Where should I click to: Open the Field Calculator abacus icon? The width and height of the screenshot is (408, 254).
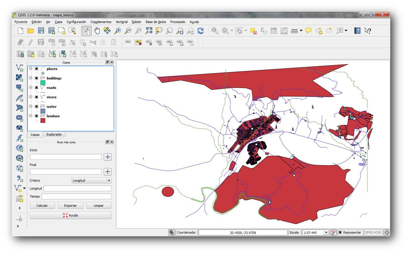(x=284, y=30)
